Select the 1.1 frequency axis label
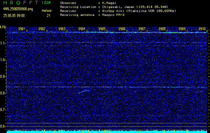The image size is (210, 133). (3, 43)
